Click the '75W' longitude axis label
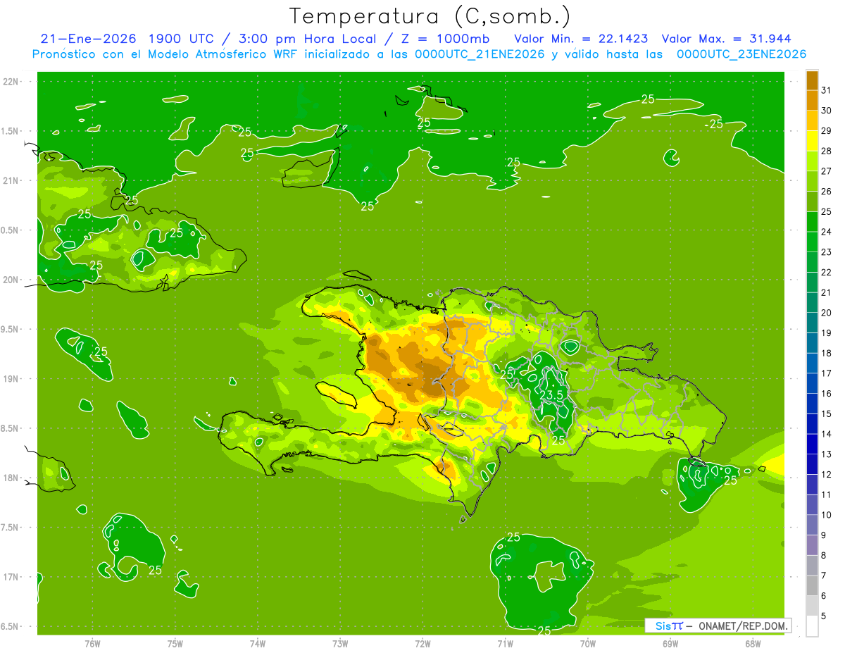Viewport: 845px width, 653px height. (175, 643)
